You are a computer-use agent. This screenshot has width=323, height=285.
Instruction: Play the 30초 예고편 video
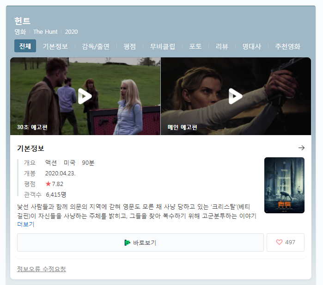click(x=85, y=96)
